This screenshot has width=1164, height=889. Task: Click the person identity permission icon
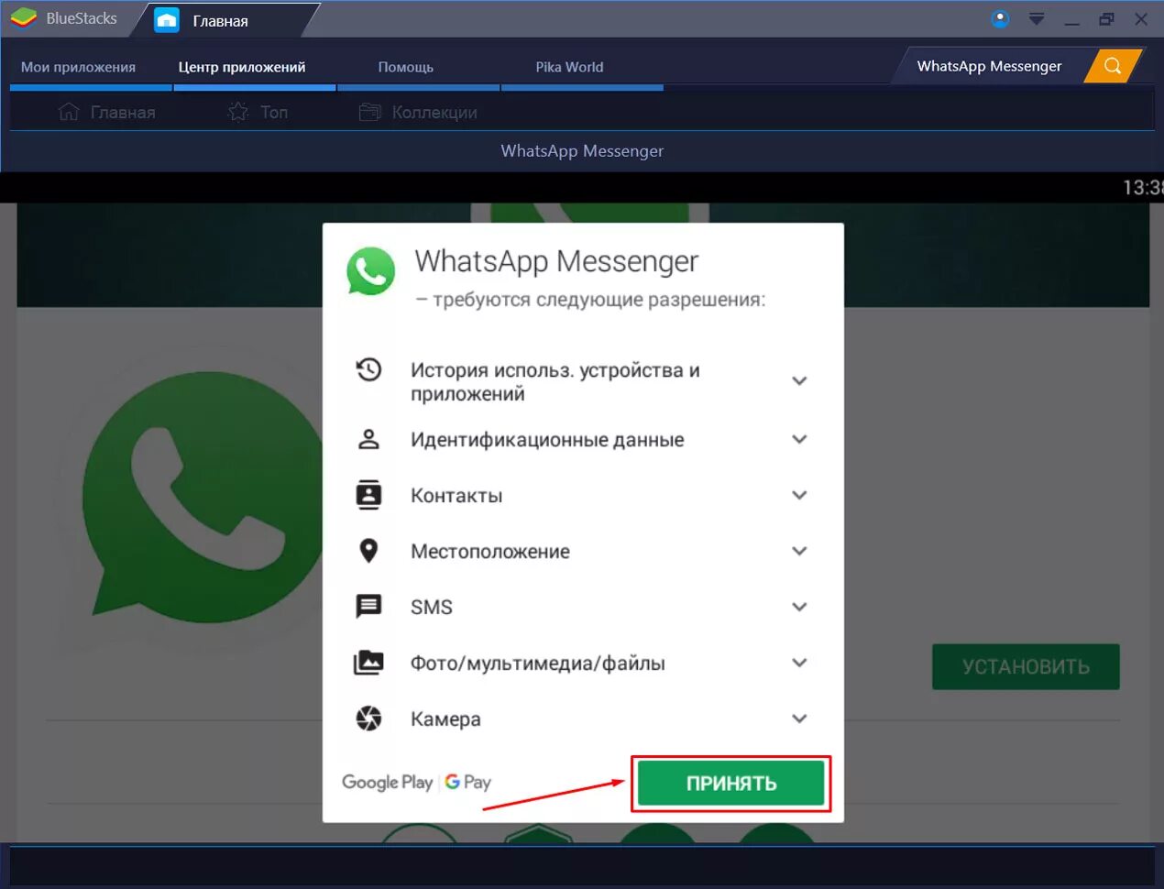coord(368,439)
